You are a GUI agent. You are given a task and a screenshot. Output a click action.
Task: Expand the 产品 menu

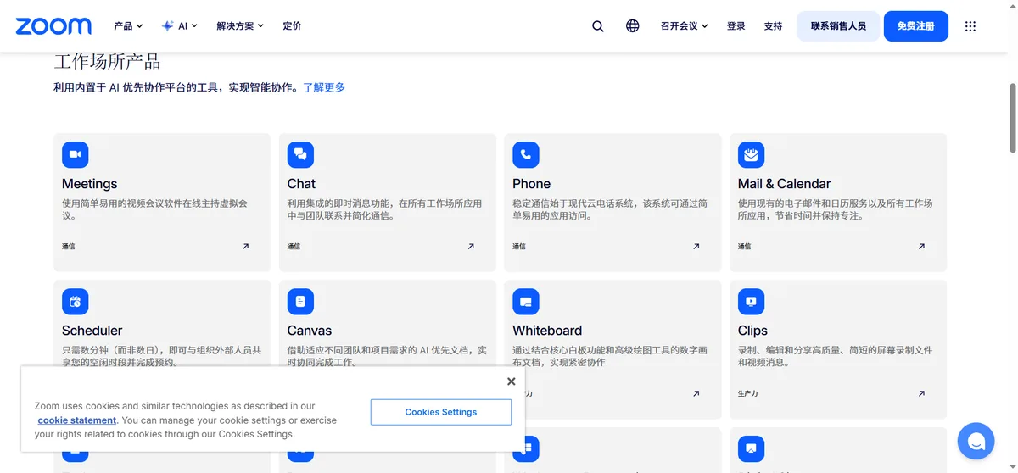pos(128,26)
